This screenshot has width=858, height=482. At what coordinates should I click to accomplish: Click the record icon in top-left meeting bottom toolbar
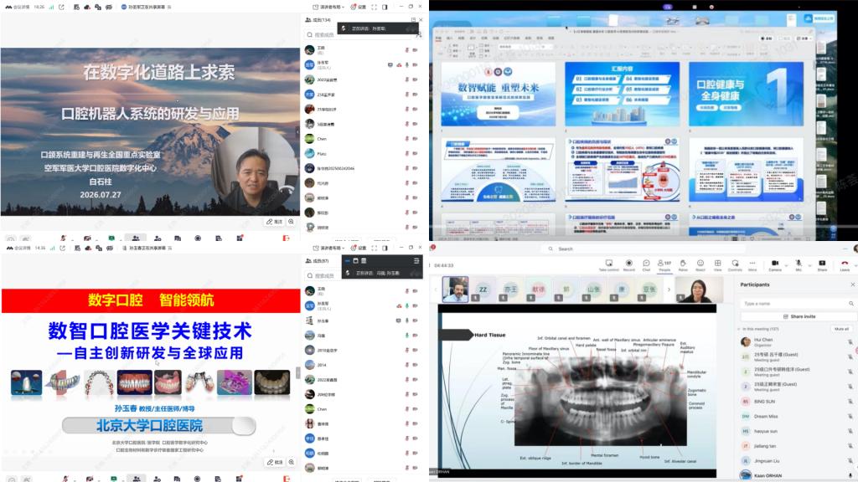198,238
